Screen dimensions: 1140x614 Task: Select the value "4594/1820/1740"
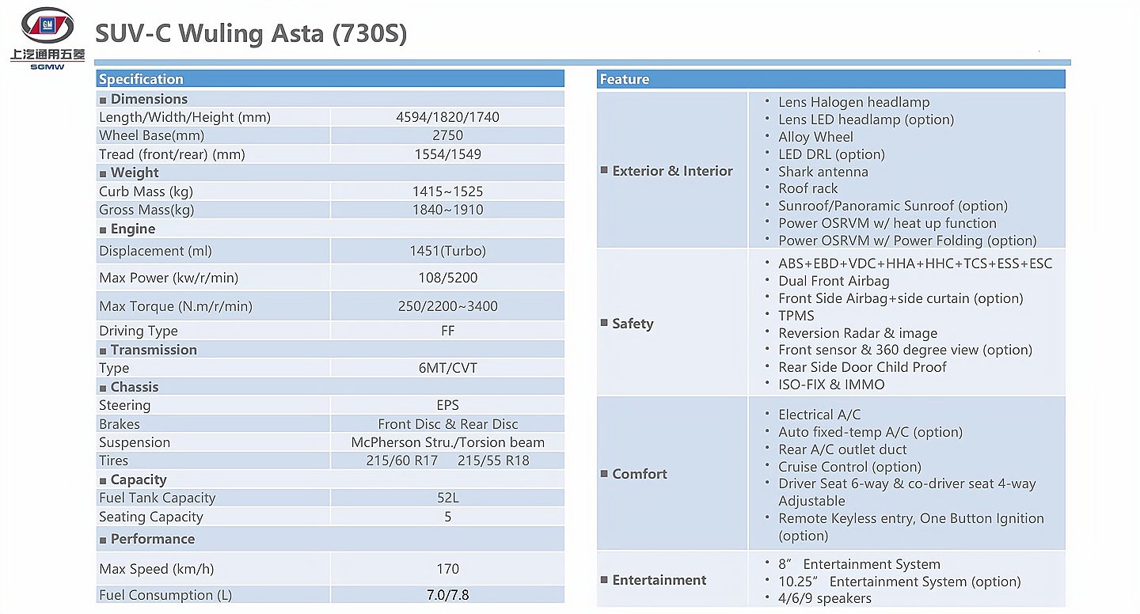(447, 117)
